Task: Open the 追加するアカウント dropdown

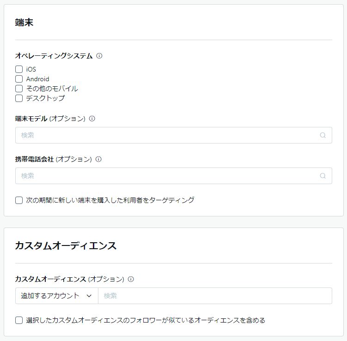Action: point(57,296)
